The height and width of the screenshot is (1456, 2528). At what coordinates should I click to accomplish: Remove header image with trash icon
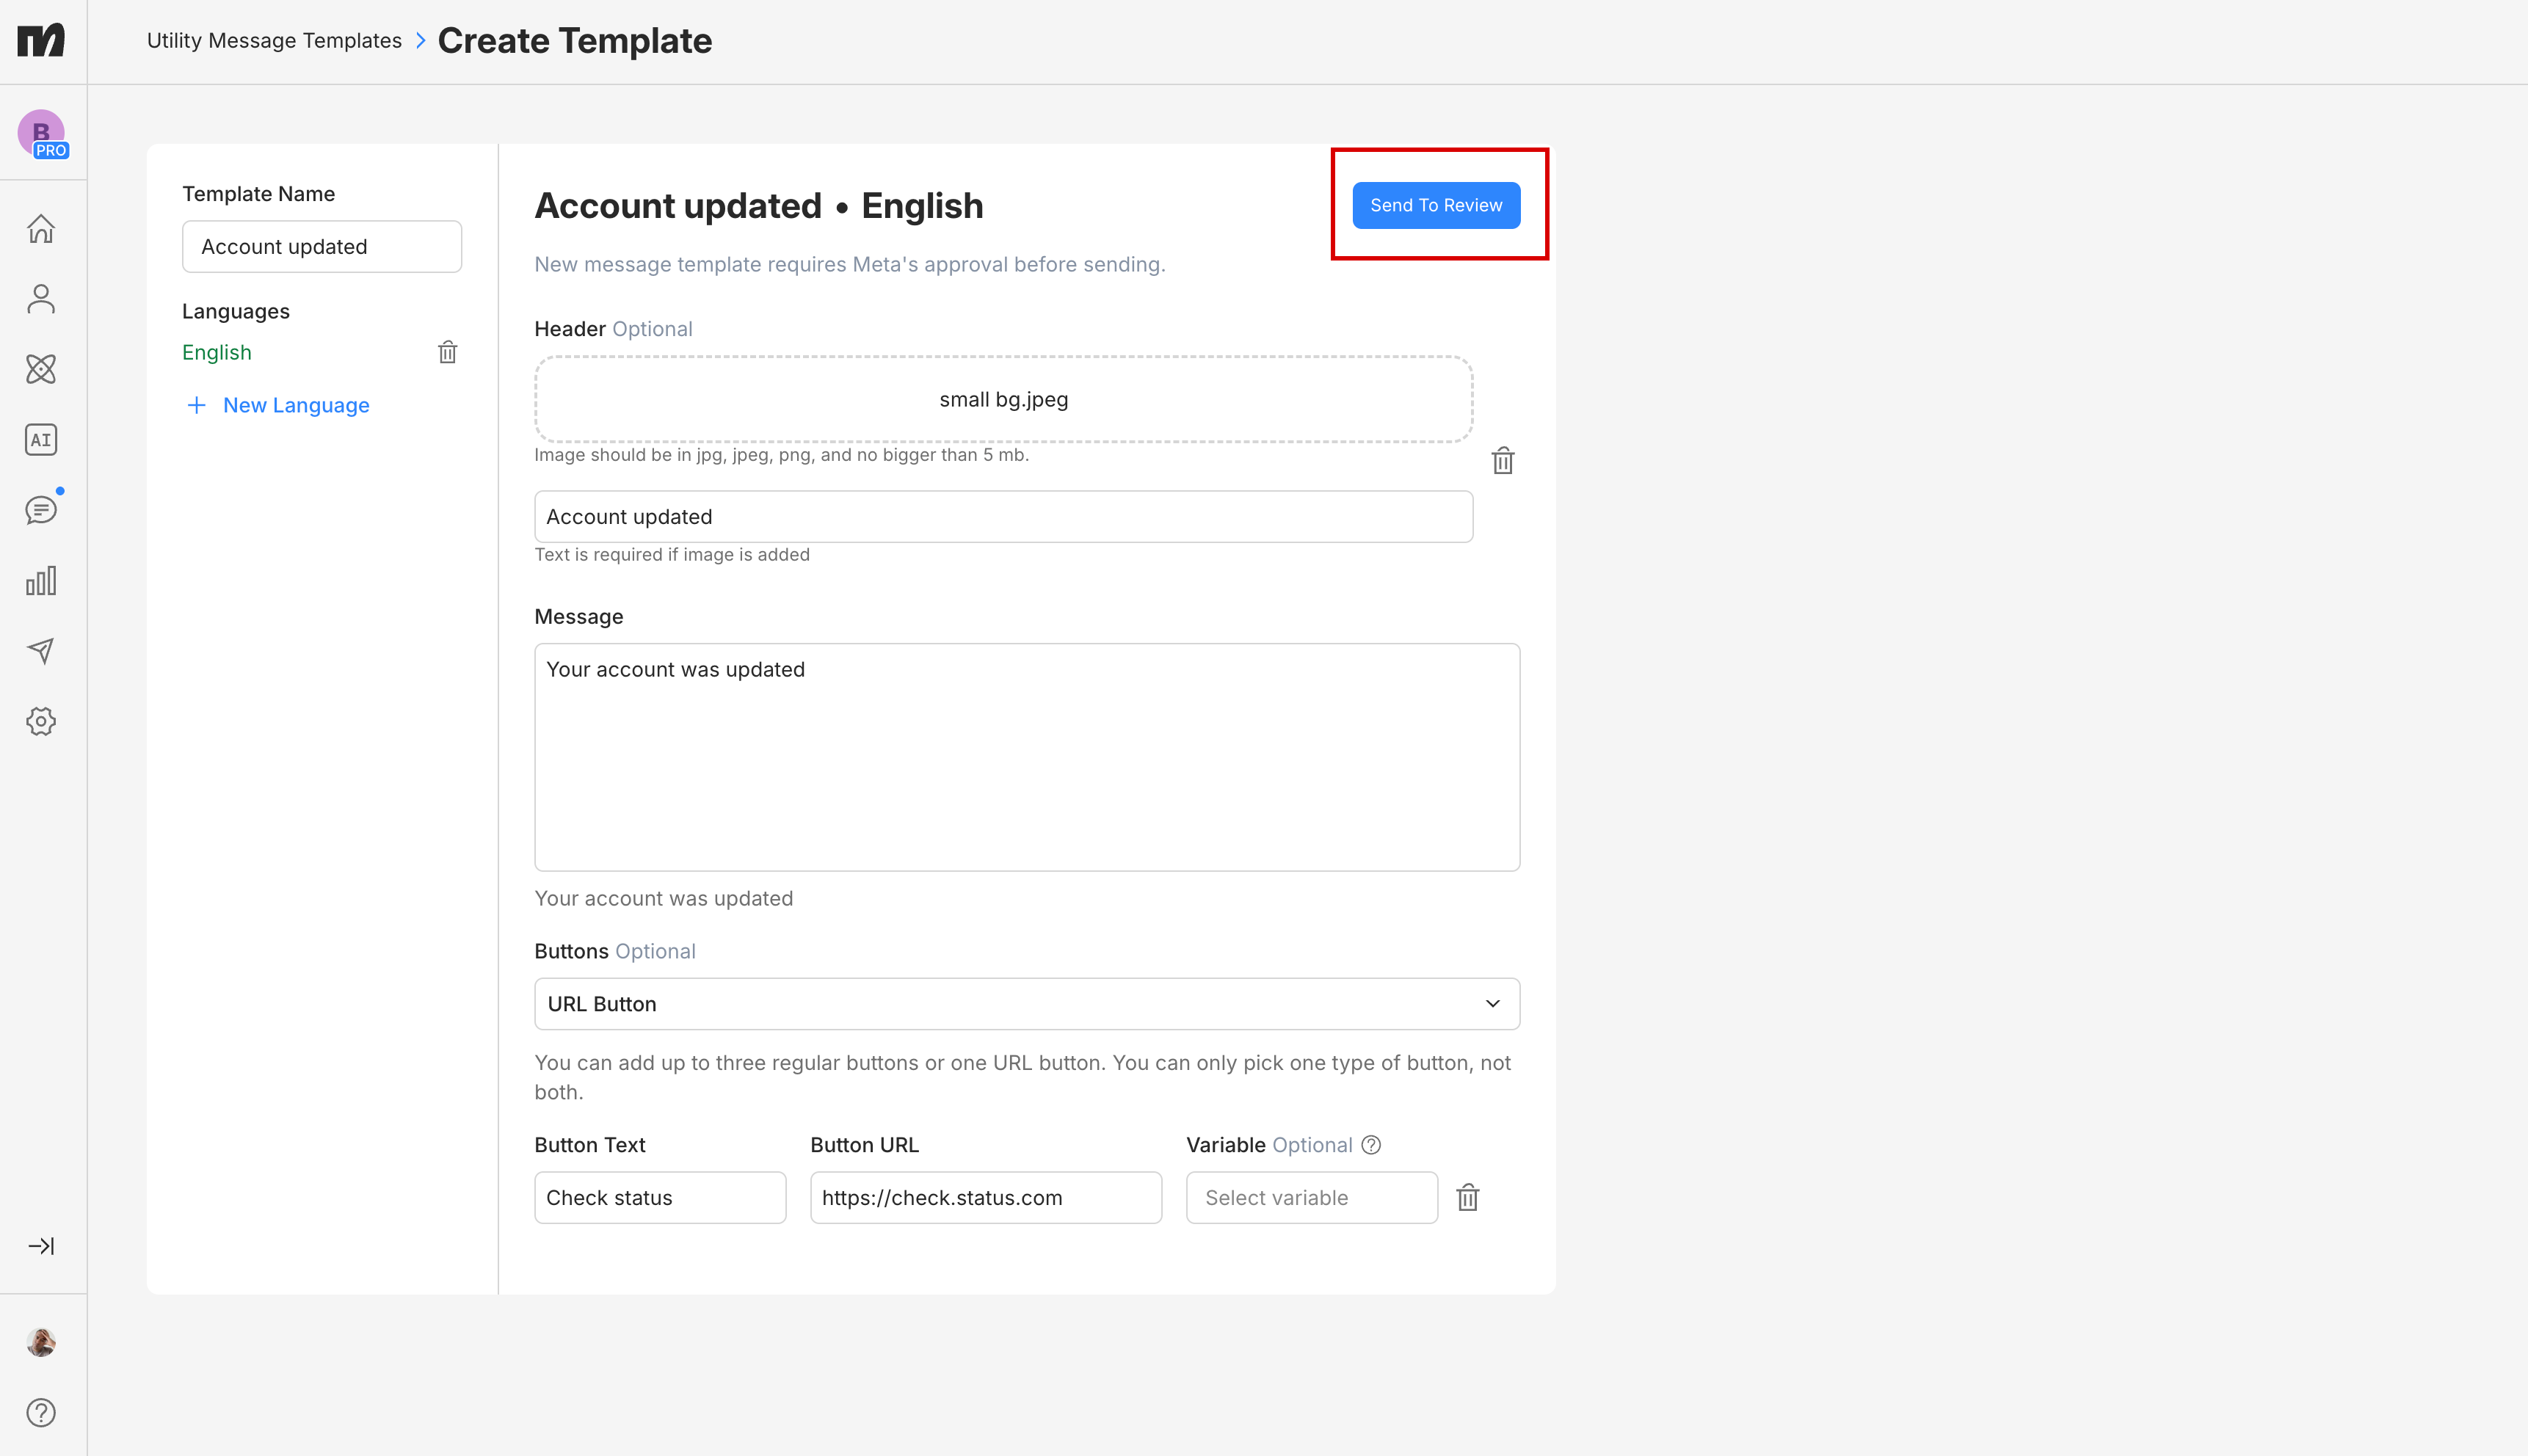[x=1502, y=461]
